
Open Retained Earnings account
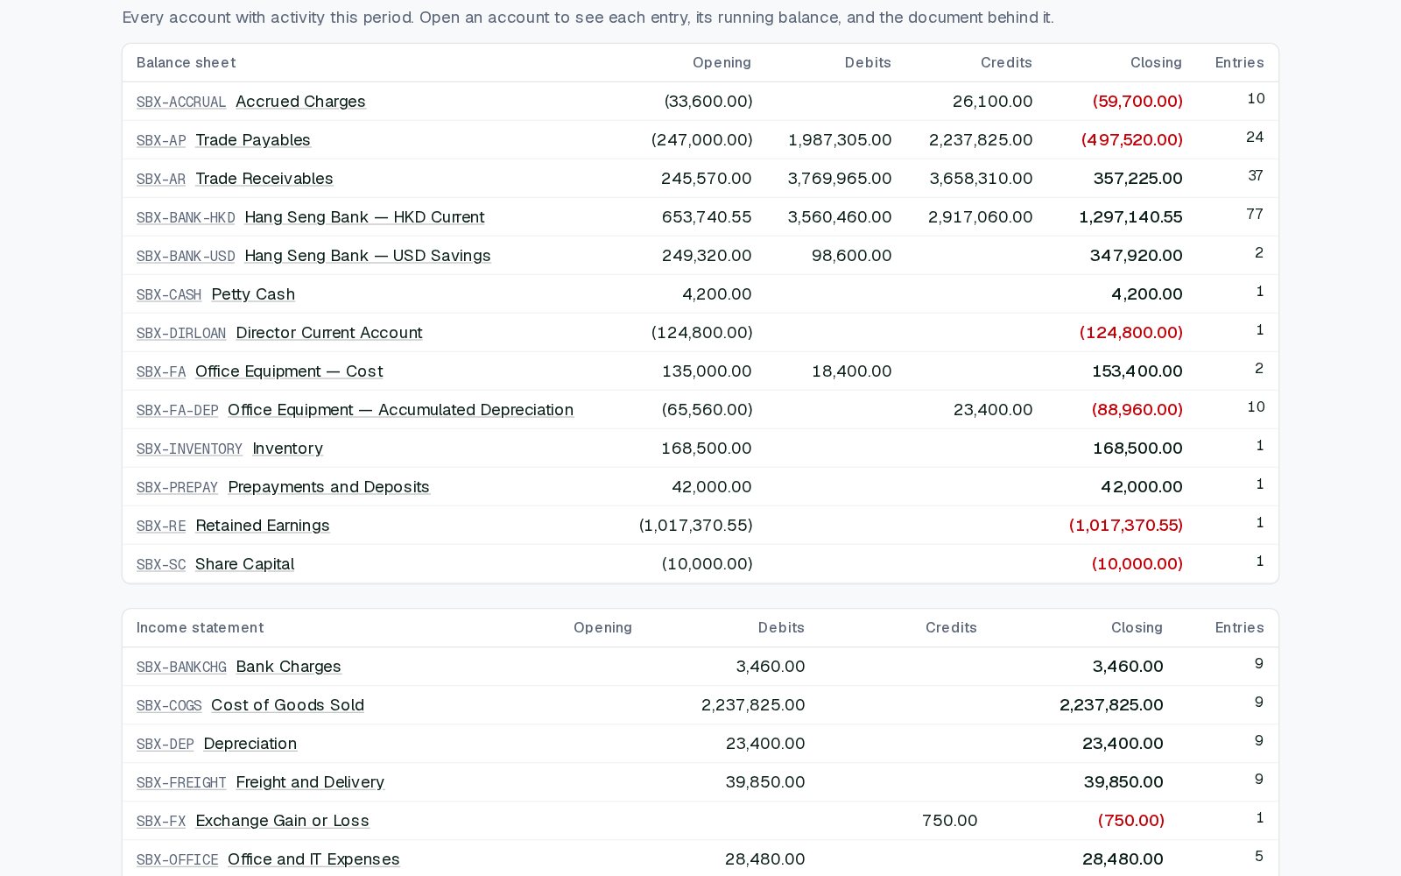[x=263, y=526]
